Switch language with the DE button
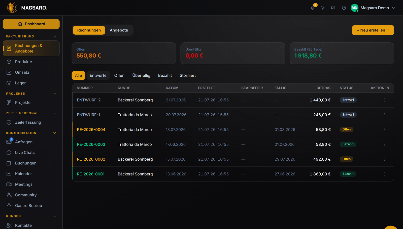403x229 pixels. click(x=333, y=8)
